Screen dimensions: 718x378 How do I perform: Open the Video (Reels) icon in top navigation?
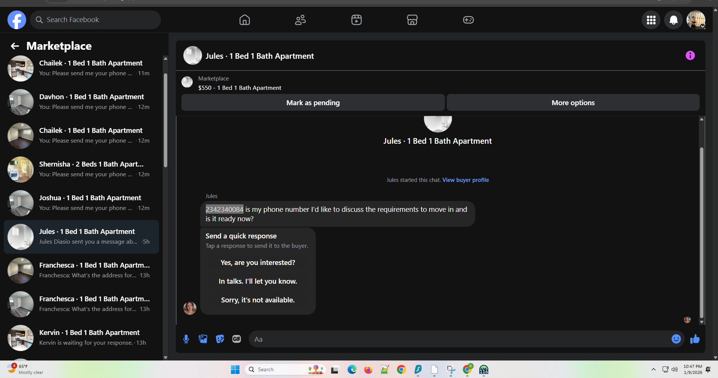click(357, 20)
